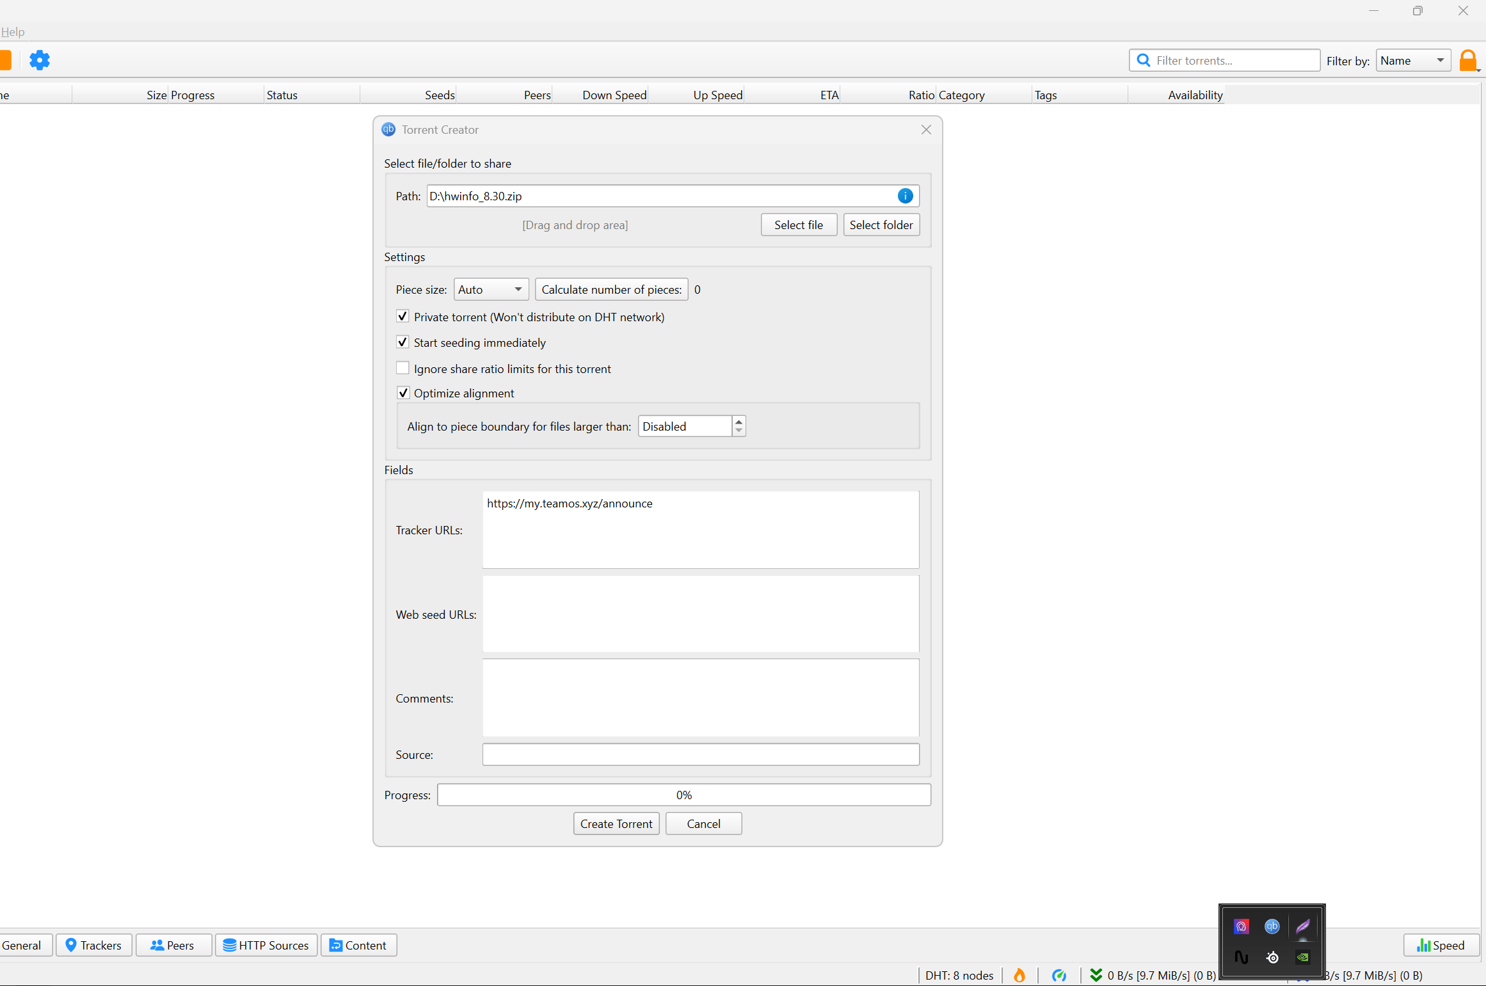This screenshot has height=986, width=1486.
Task: Click the partially visible orange toolbar icon
Action: 5,60
